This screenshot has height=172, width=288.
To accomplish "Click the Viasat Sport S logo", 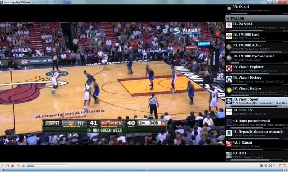I will click(x=229, y=101).
